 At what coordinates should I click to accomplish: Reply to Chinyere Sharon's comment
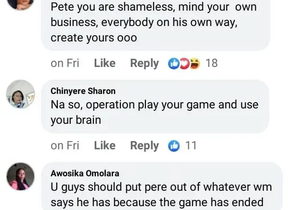click(144, 145)
